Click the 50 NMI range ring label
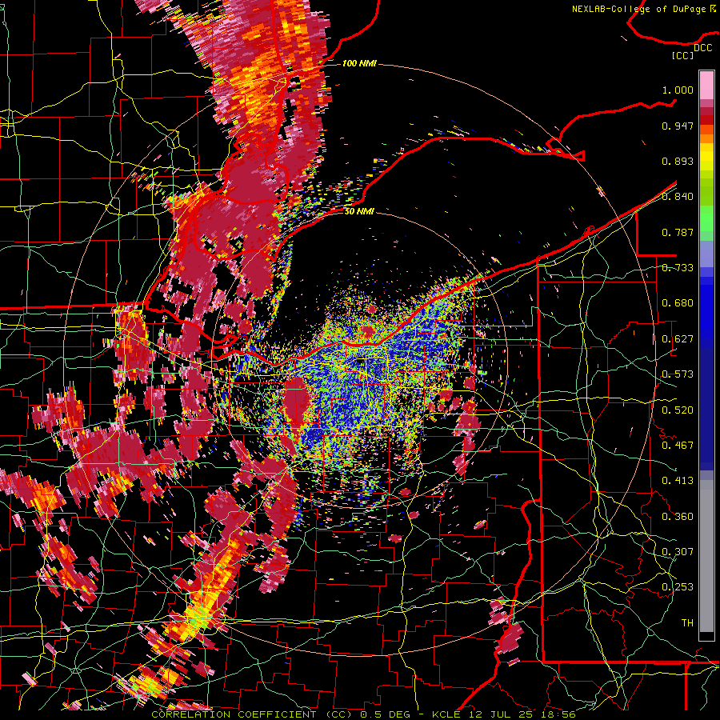This screenshot has width=720, height=720. (359, 211)
